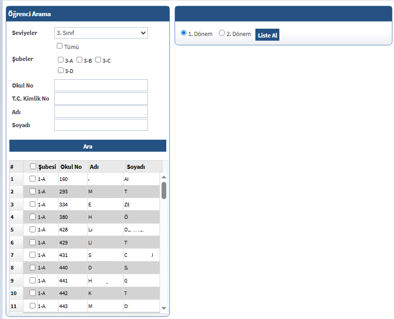Image resolution: width=394 pixels, height=319 pixels.
Task: Enable the 3-A branch checkbox
Action: 61,60
